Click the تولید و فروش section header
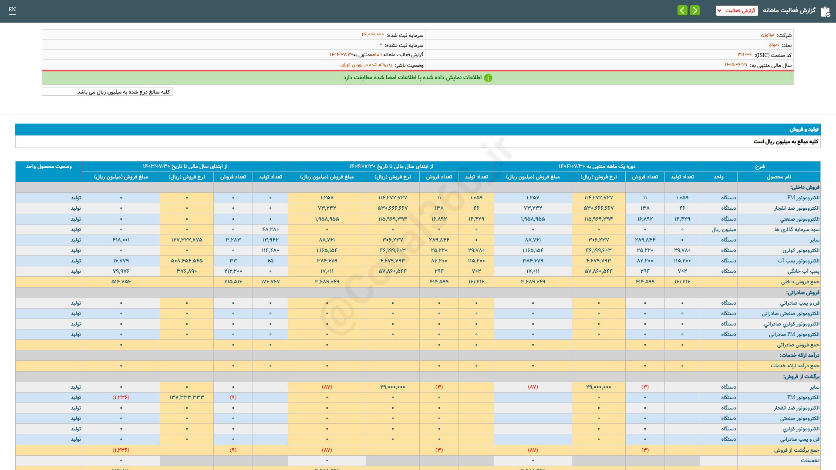Screen dimensions: 836x470 coord(804,130)
